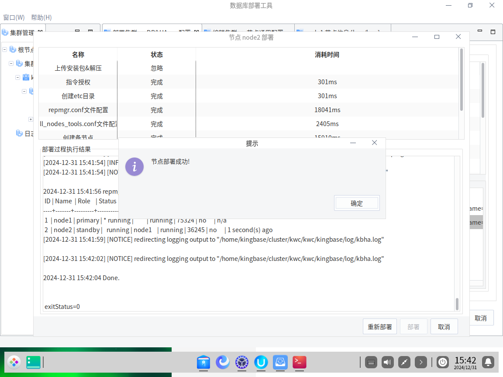Collapse the 根节点 root tree node

5,49
